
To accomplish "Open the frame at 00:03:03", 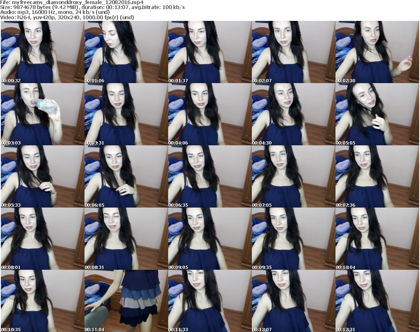I will [x=42, y=114].
